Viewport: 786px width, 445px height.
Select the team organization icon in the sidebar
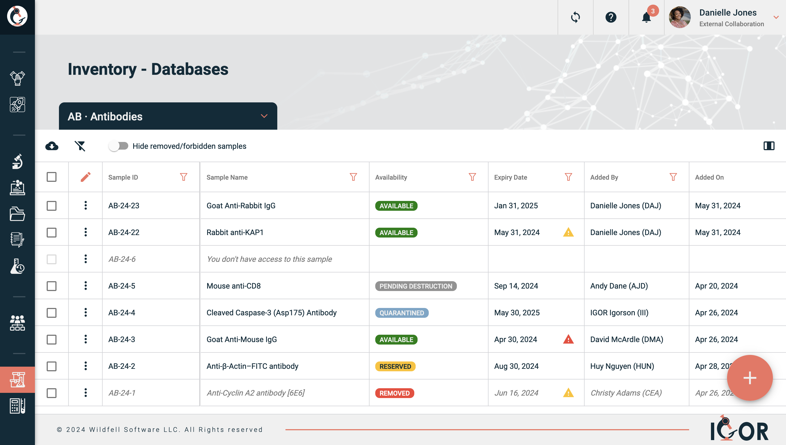[17, 323]
